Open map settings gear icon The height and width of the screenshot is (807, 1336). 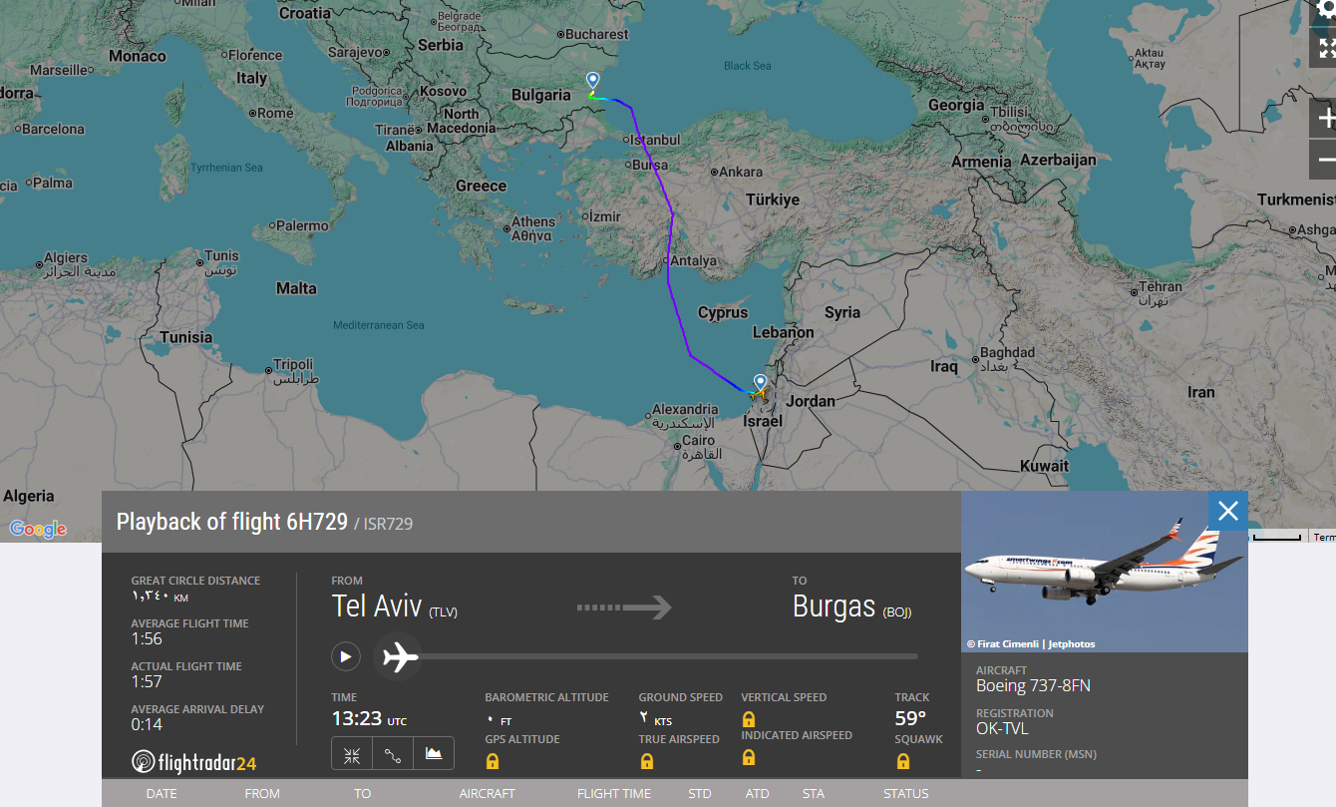tap(1326, 8)
